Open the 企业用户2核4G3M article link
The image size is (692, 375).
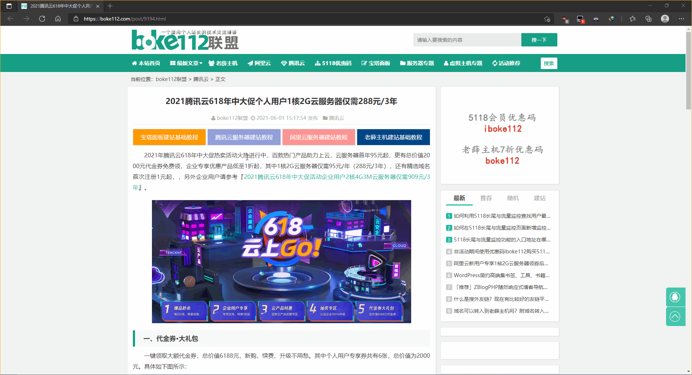click(337, 177)
